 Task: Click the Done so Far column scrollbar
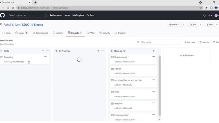[160, 86]
